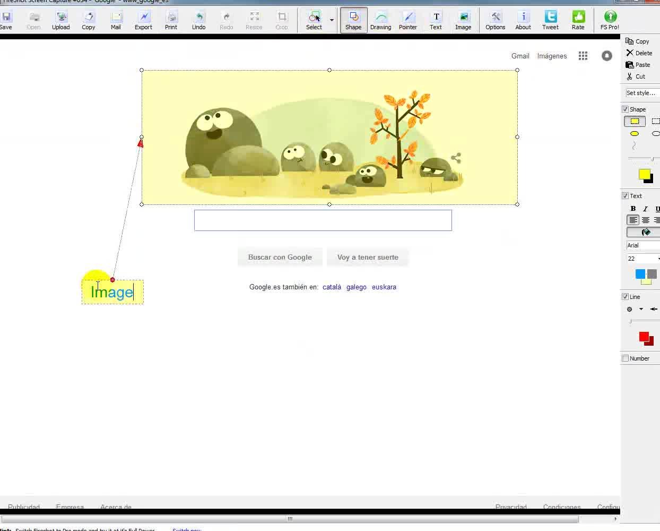The image size is (660, 531).
Task: Upload the capture via Upload tool
Action: (x=61, y=21)
